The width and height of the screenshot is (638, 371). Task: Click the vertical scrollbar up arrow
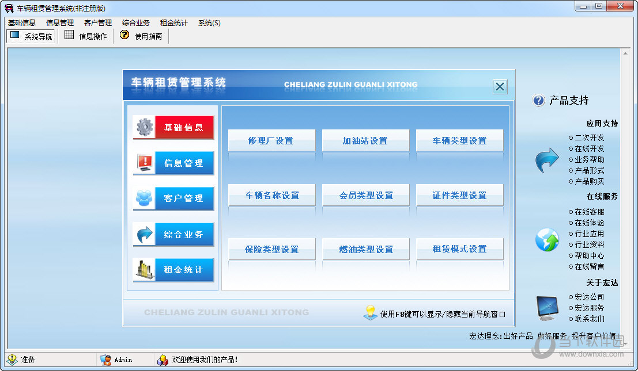(624, 53)
